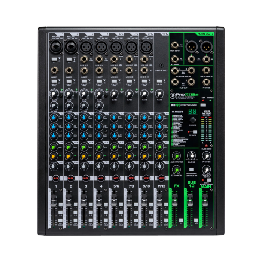Click channel 3 PAN knob
Screen dimensions: 262x262
click(83, 166)
